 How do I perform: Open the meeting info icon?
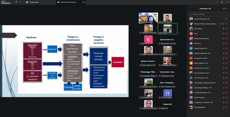[x=16, y=2]
